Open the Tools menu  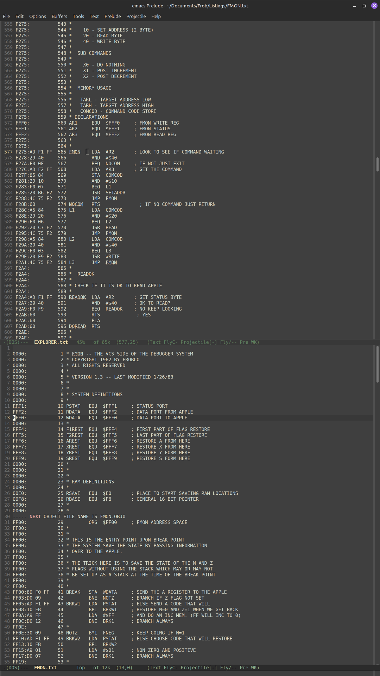pos(78,16)
